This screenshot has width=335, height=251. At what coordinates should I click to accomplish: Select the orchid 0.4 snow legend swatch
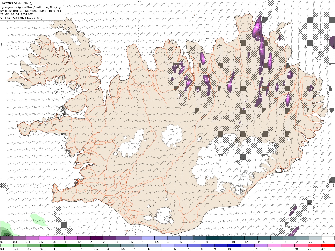tap(32, 238)
